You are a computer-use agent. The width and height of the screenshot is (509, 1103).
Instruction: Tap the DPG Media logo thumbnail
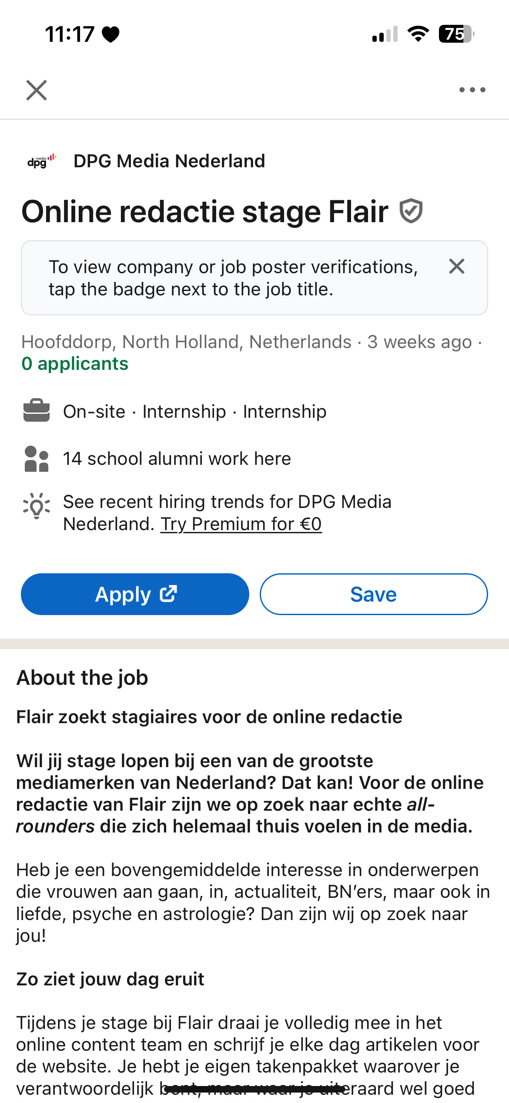click(42, 161)
